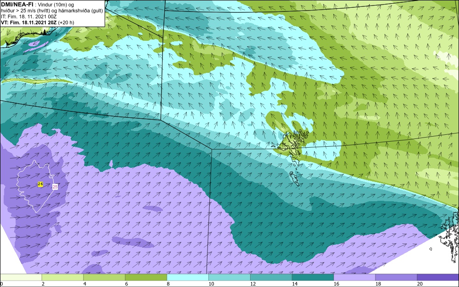
Task: Select the 2–4 m/s legend color
Action: click(62, 277)
